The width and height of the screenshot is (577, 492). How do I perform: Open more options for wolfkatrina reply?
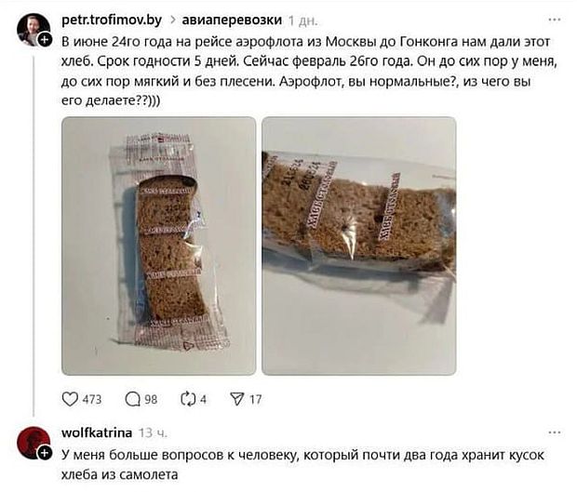click(x=554, y=432)
